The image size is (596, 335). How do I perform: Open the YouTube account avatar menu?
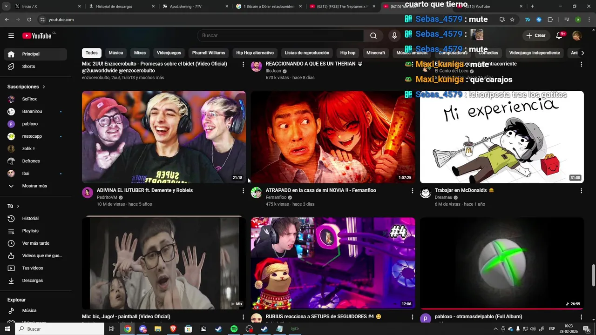click(x=577, y=36)
